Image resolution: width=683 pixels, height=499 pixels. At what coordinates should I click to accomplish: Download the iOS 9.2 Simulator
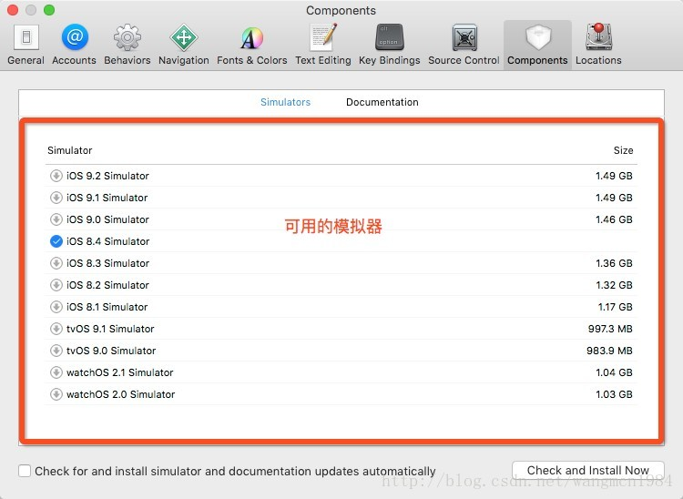56,176
